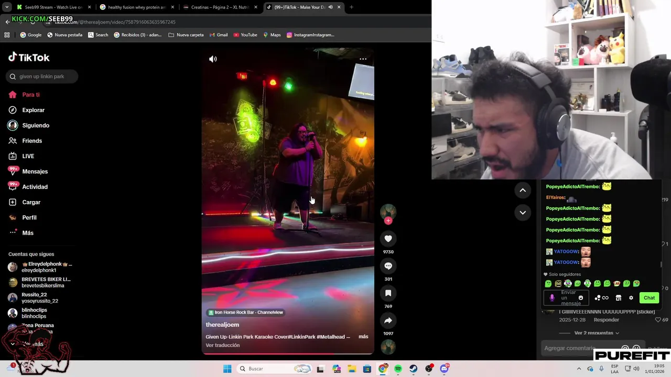The image size is (671, 377).
Task: Open the Chrome apps grid icon
Action: [x=7, y=35]
